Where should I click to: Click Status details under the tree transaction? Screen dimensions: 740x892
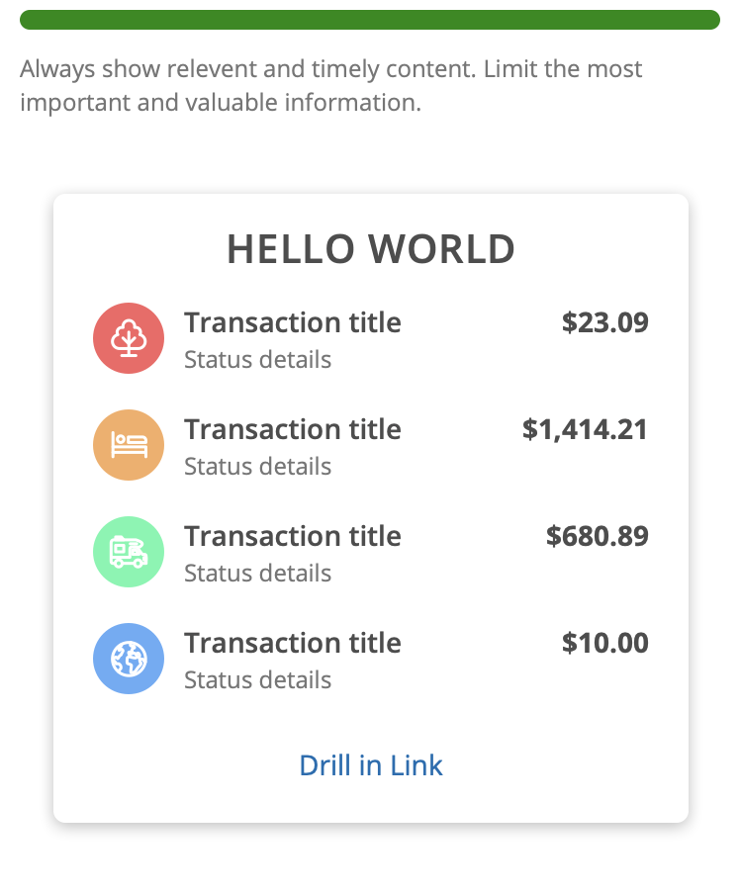click(x=257, y=360)
